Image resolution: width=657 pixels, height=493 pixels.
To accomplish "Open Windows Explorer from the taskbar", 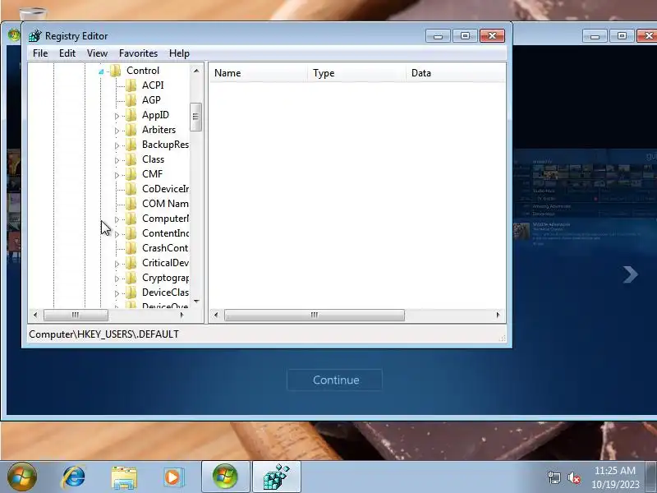I will click(124, 477).
